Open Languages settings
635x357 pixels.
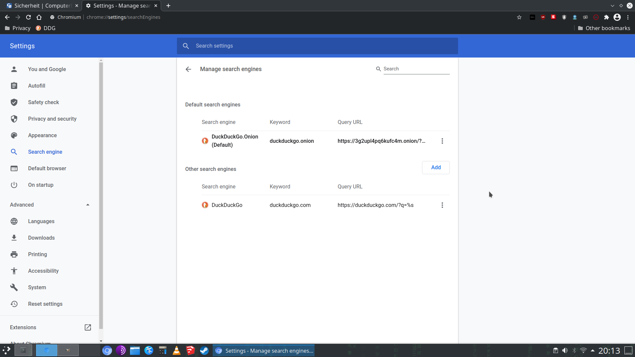(x=41, y=221)
